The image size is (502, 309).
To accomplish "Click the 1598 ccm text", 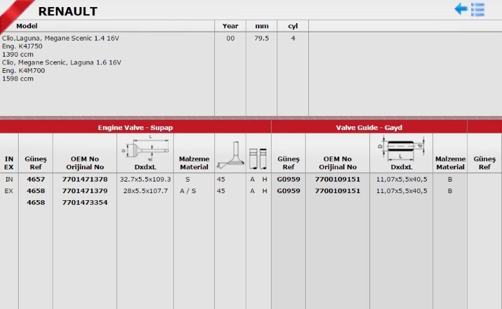I will pos(17,79).
